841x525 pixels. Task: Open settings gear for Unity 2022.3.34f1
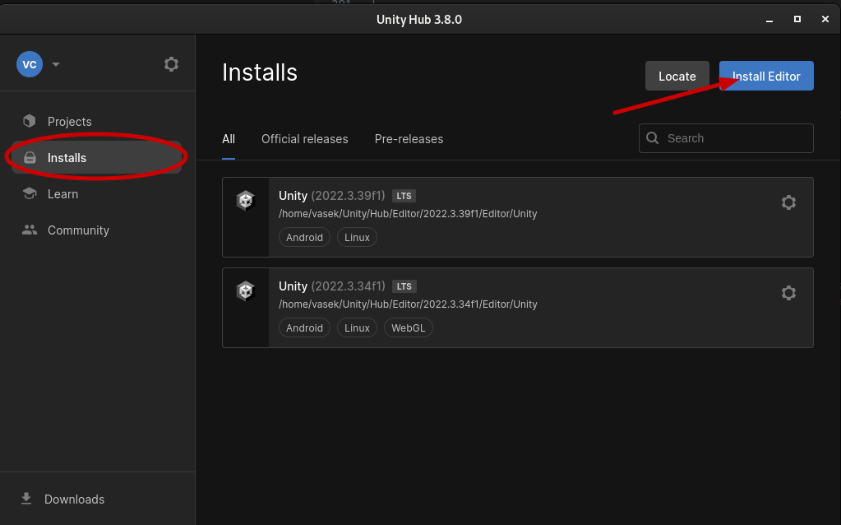[x=788, y=293]
